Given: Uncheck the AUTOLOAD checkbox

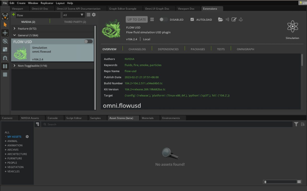Looking at the screenshot, I should (192, 19).
